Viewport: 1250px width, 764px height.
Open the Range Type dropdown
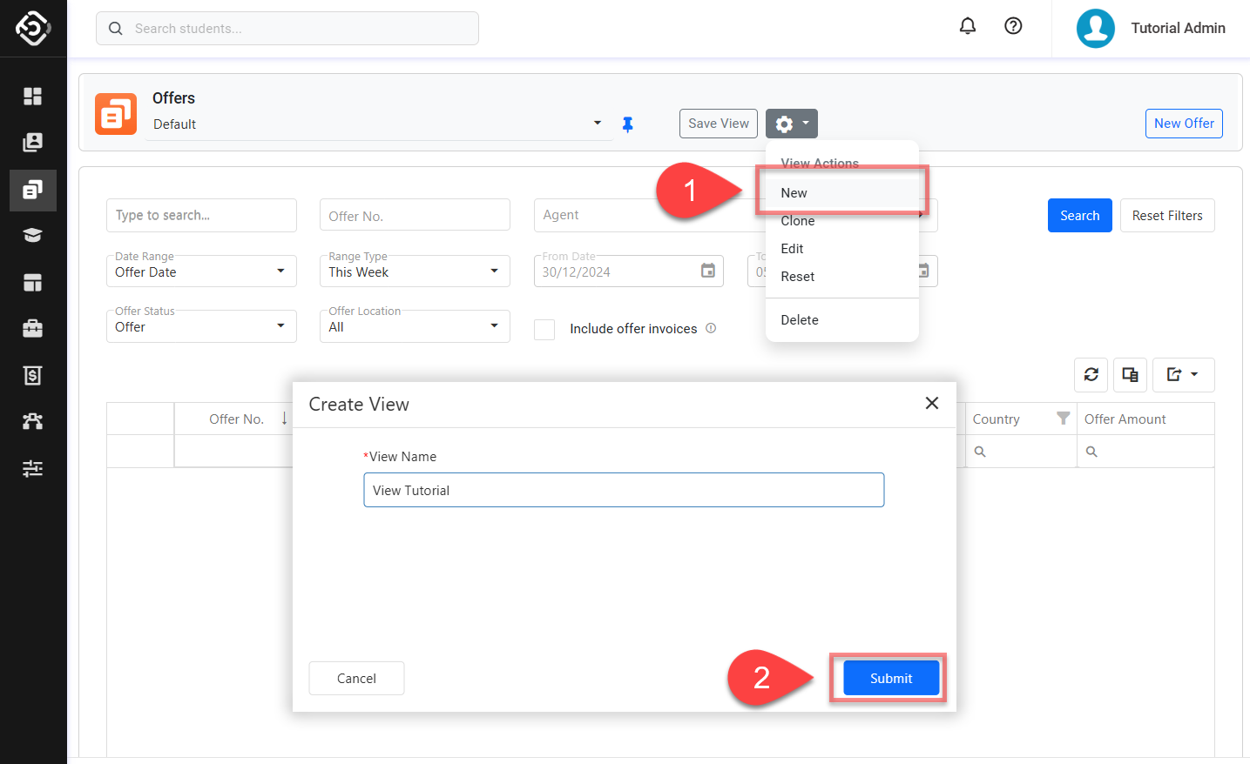pos(415,271)
